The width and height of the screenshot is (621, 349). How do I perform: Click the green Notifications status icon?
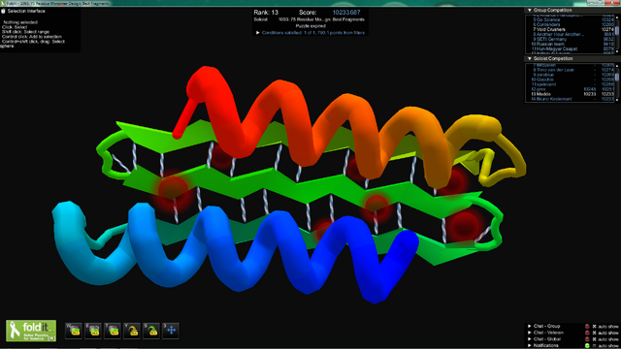coord(587,345)
